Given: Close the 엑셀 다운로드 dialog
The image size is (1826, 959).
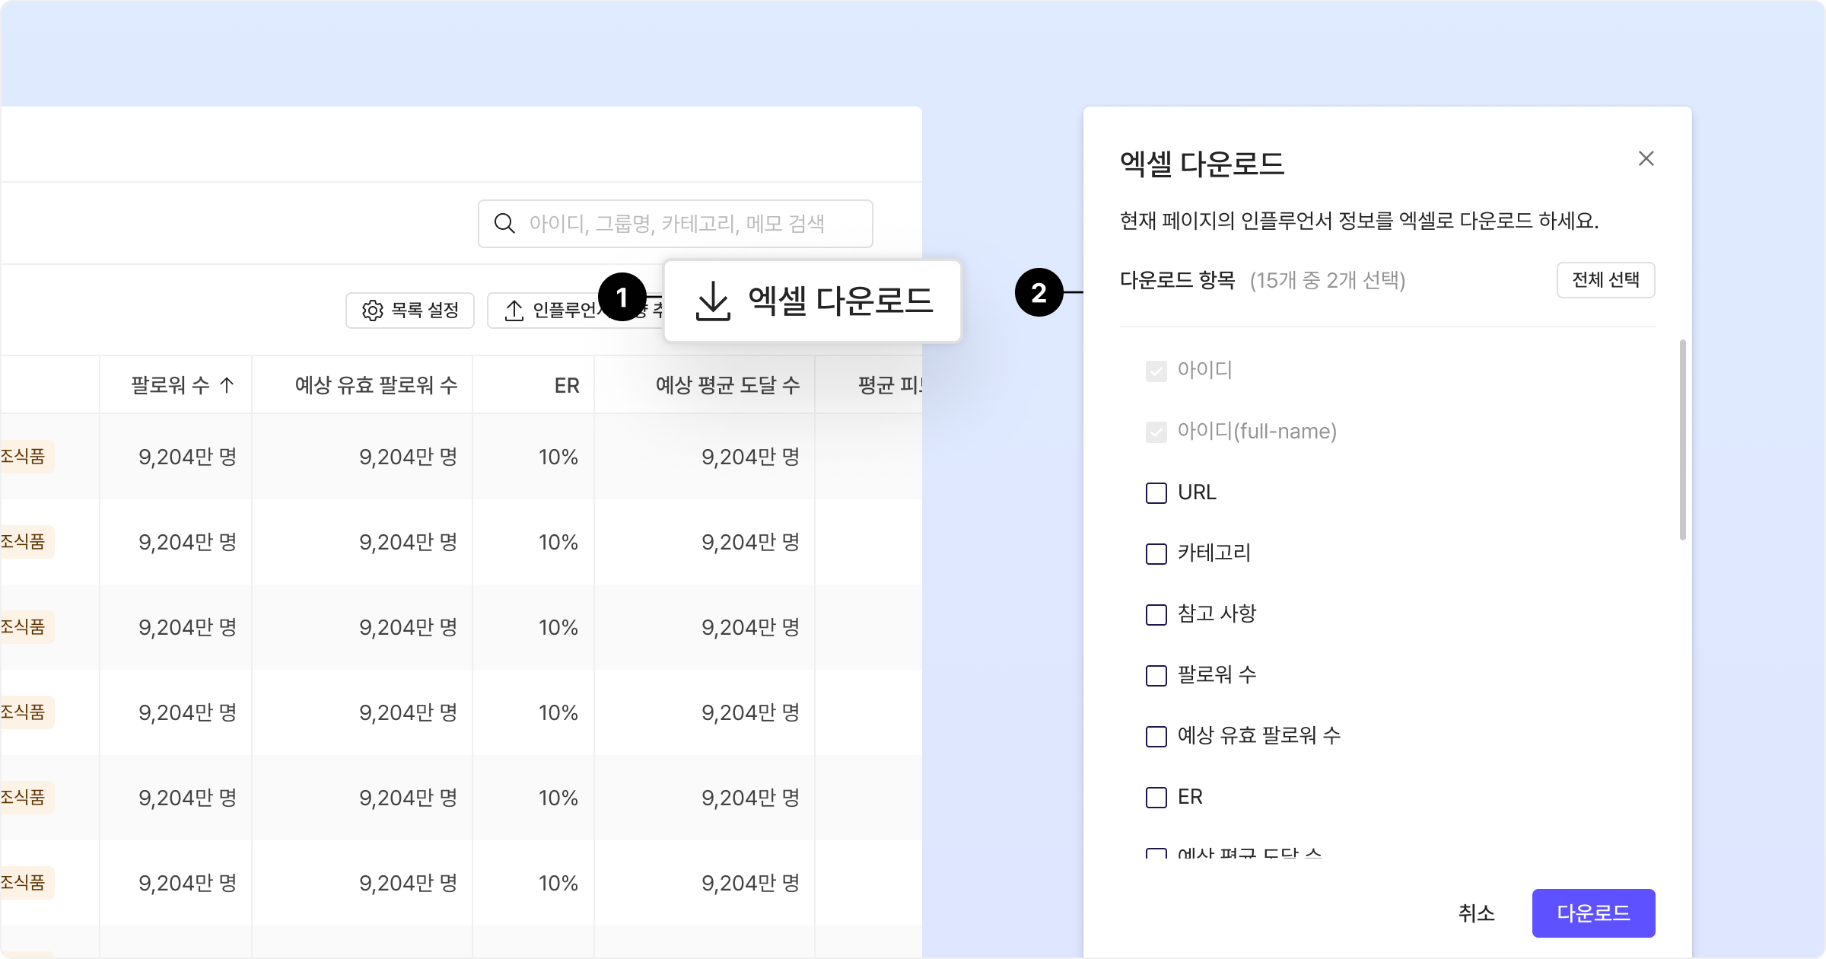Looking at the screenshot, I should 1646,158.
